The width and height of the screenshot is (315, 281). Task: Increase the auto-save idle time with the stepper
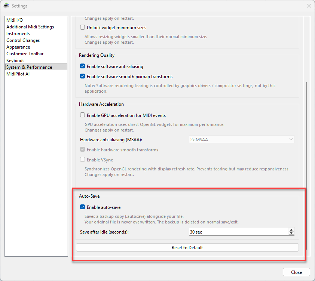(291, 229)
